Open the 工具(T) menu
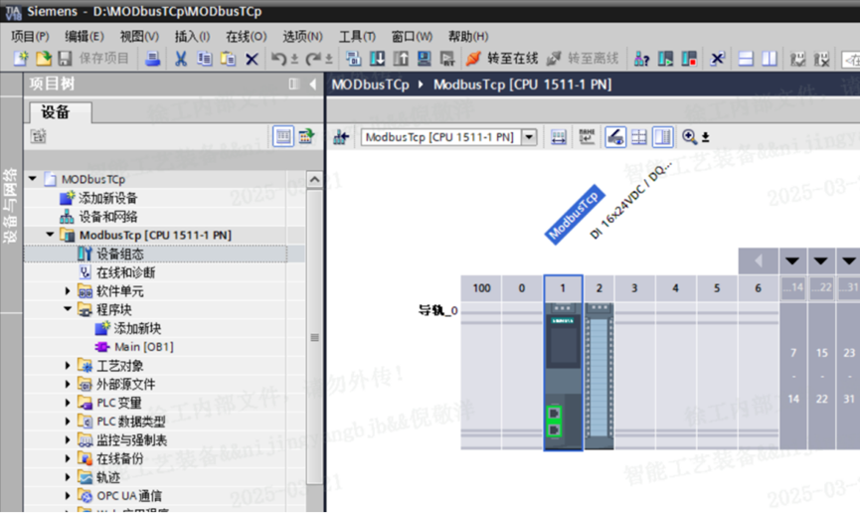The height and width of the screenshot is (513, 860). pos(357,36)
